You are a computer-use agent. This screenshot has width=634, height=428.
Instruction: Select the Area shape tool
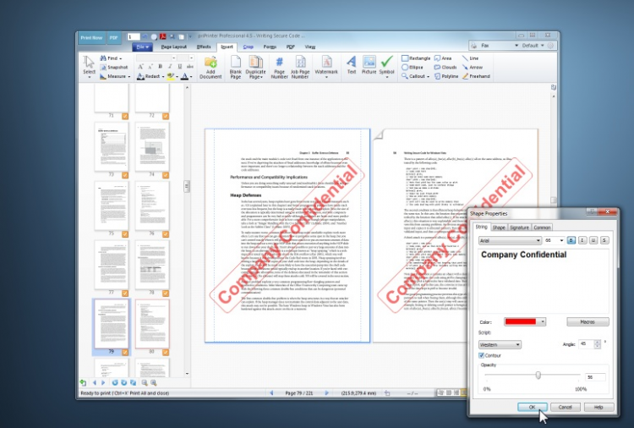coord(442,58)
